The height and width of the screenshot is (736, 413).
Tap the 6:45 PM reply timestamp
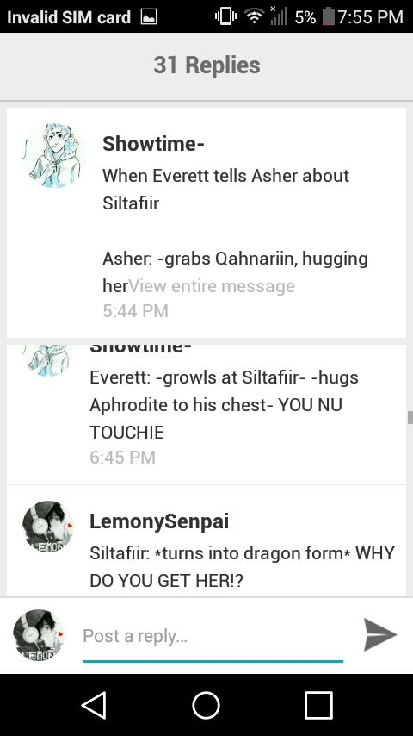122,457
